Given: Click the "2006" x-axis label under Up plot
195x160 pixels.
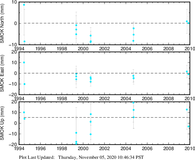Looking at the screenshot, I should [x=147, y=149].
